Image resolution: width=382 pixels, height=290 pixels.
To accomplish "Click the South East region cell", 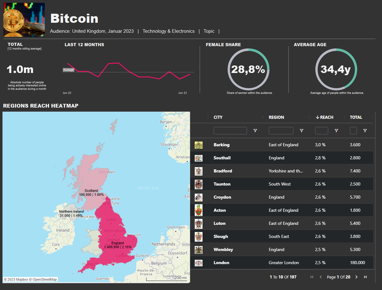I will coord(279,236).
